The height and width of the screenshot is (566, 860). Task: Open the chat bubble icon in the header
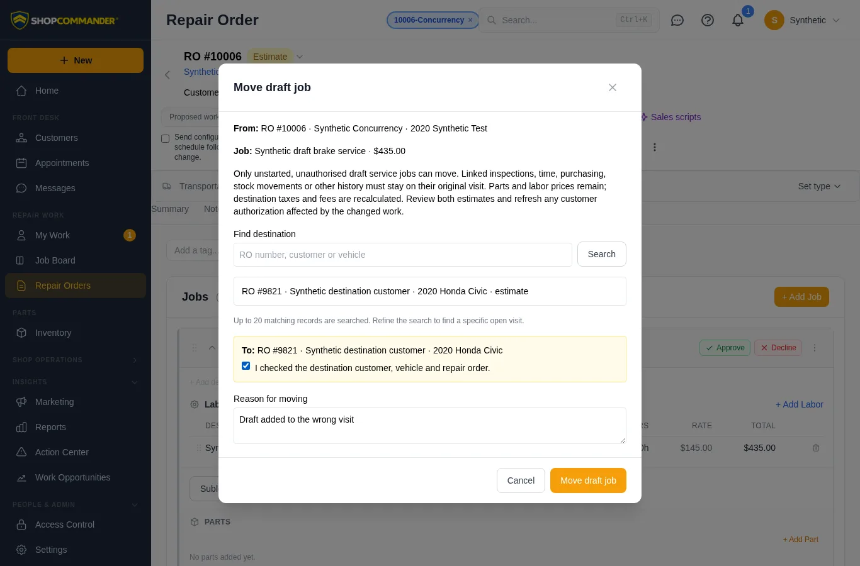pyautogui.click(x=677, y=20)
